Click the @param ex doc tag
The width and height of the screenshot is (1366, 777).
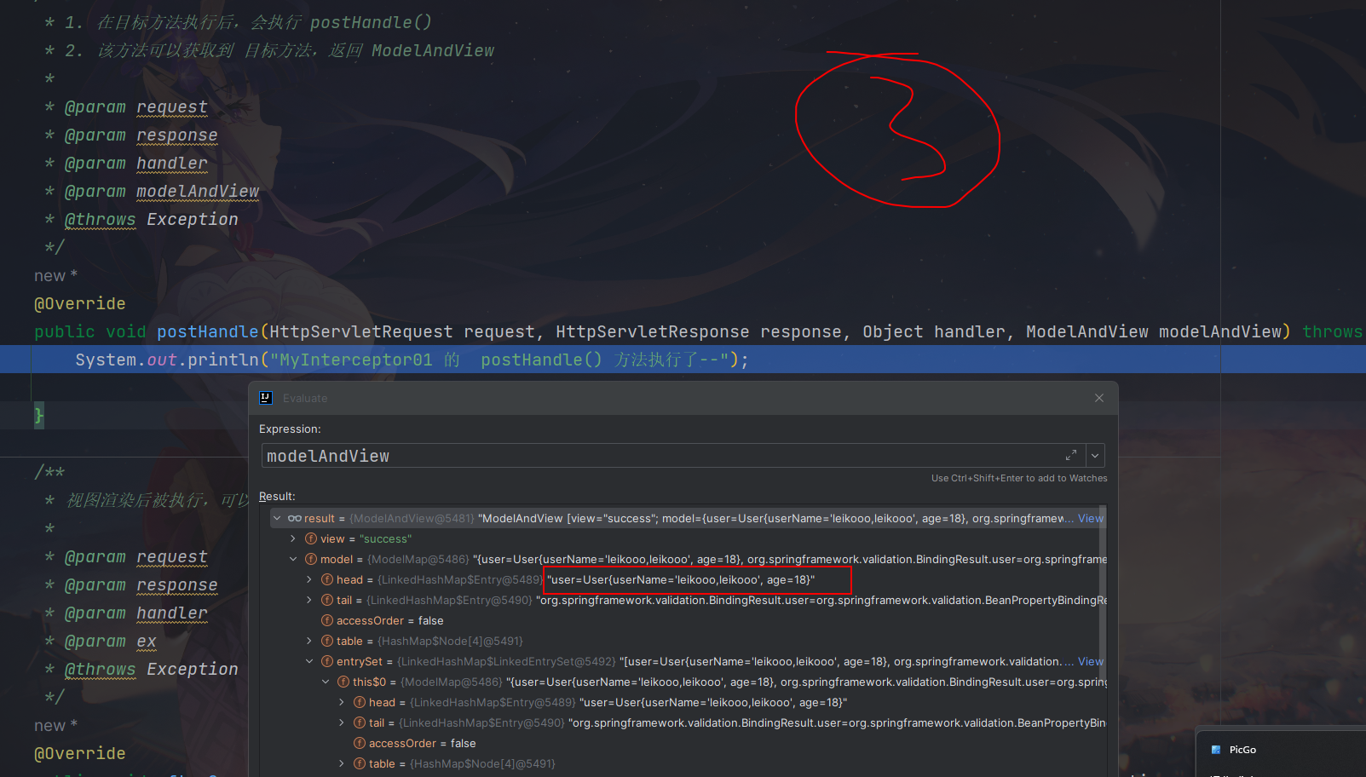(x=111, y=641)
